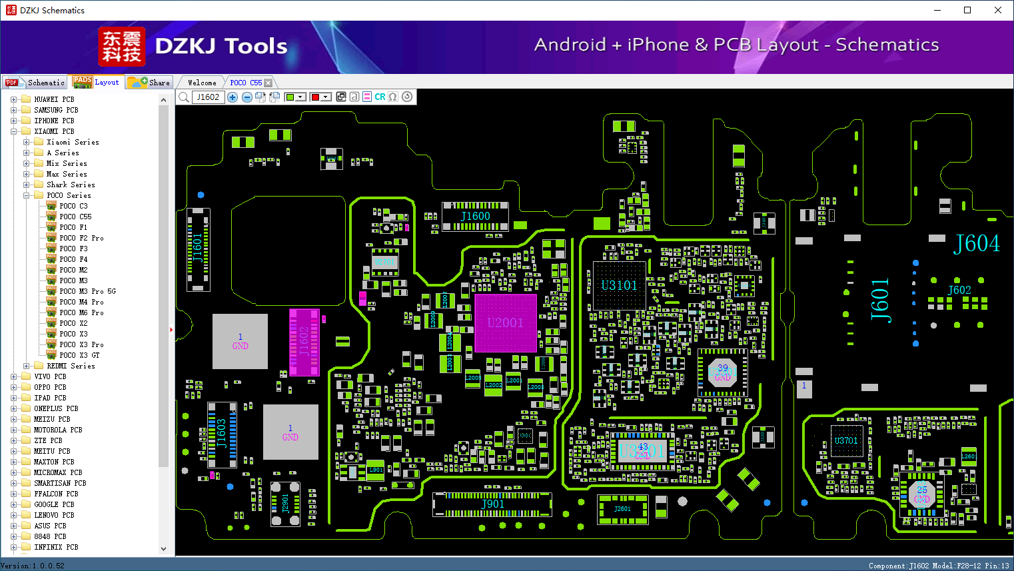This screenshot has width=1014, height=571.
Task: Toggle the letter 'a' text display icon
Action: tap(354, 97)
